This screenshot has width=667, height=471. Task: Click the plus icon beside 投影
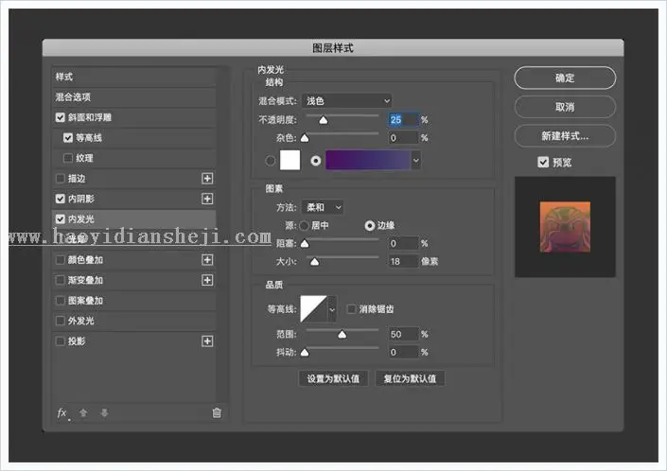207,341
